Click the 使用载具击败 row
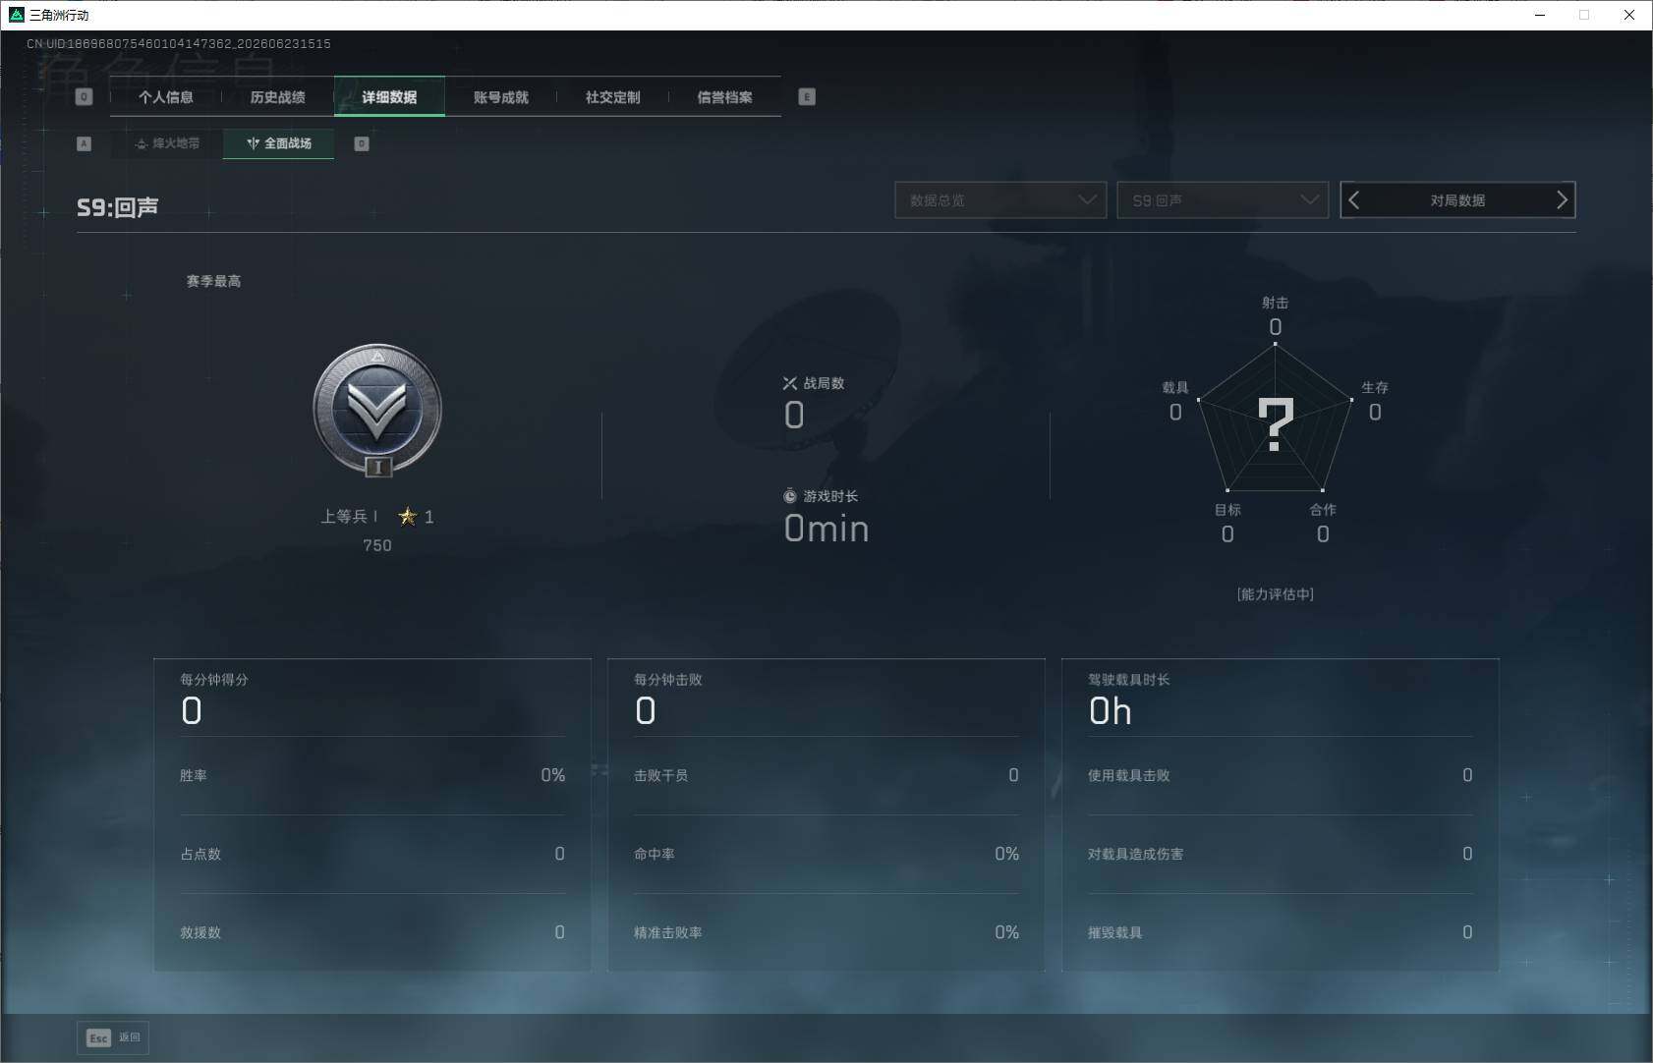 coord(1281,775)
